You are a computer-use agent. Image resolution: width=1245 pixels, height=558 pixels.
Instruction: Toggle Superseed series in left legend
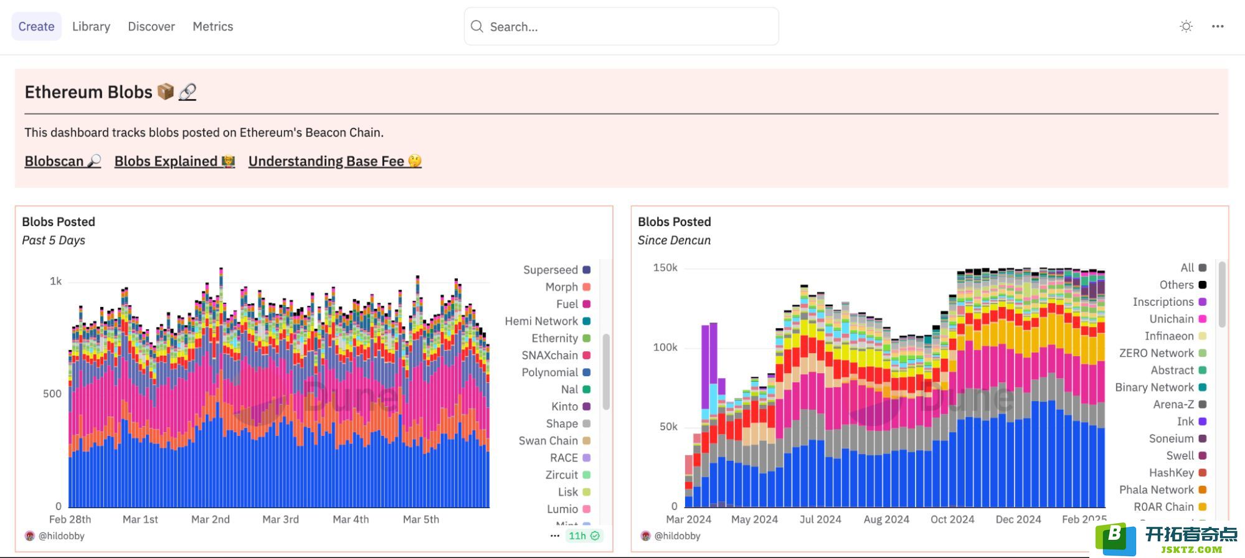click(x=557, y=270)
